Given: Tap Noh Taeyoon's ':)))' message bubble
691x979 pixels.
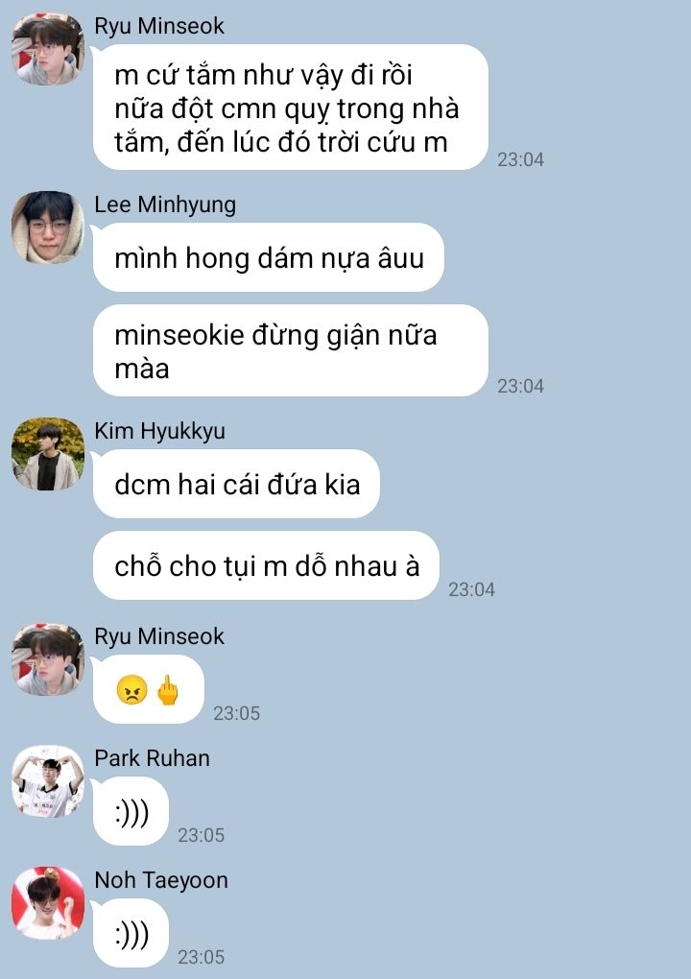Looking at the screenshot, I should click(x=131, y=933).
